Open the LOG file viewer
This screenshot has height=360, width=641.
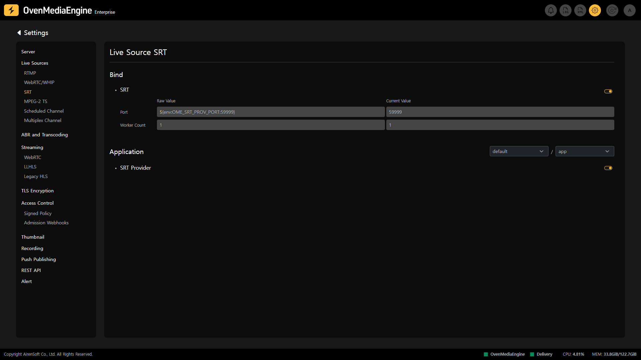(566, 10)
